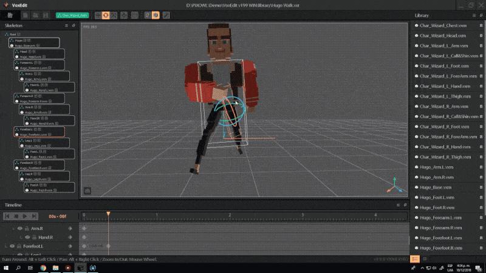
Task: Jump to the first frame in Timeline
Action: pos(7,216)
